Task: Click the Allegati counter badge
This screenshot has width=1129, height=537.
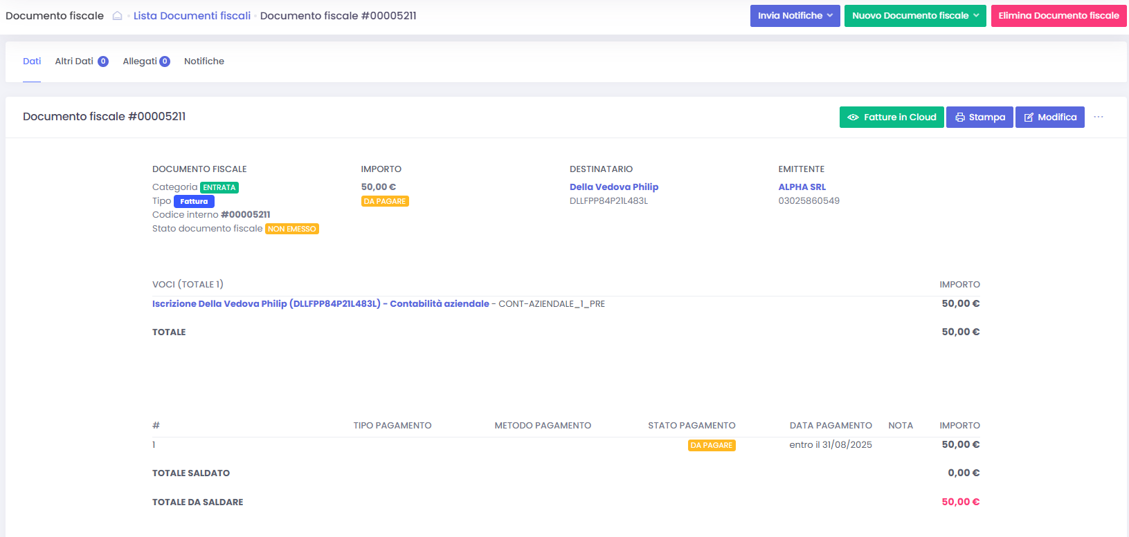Action: (x=165, y=62)
